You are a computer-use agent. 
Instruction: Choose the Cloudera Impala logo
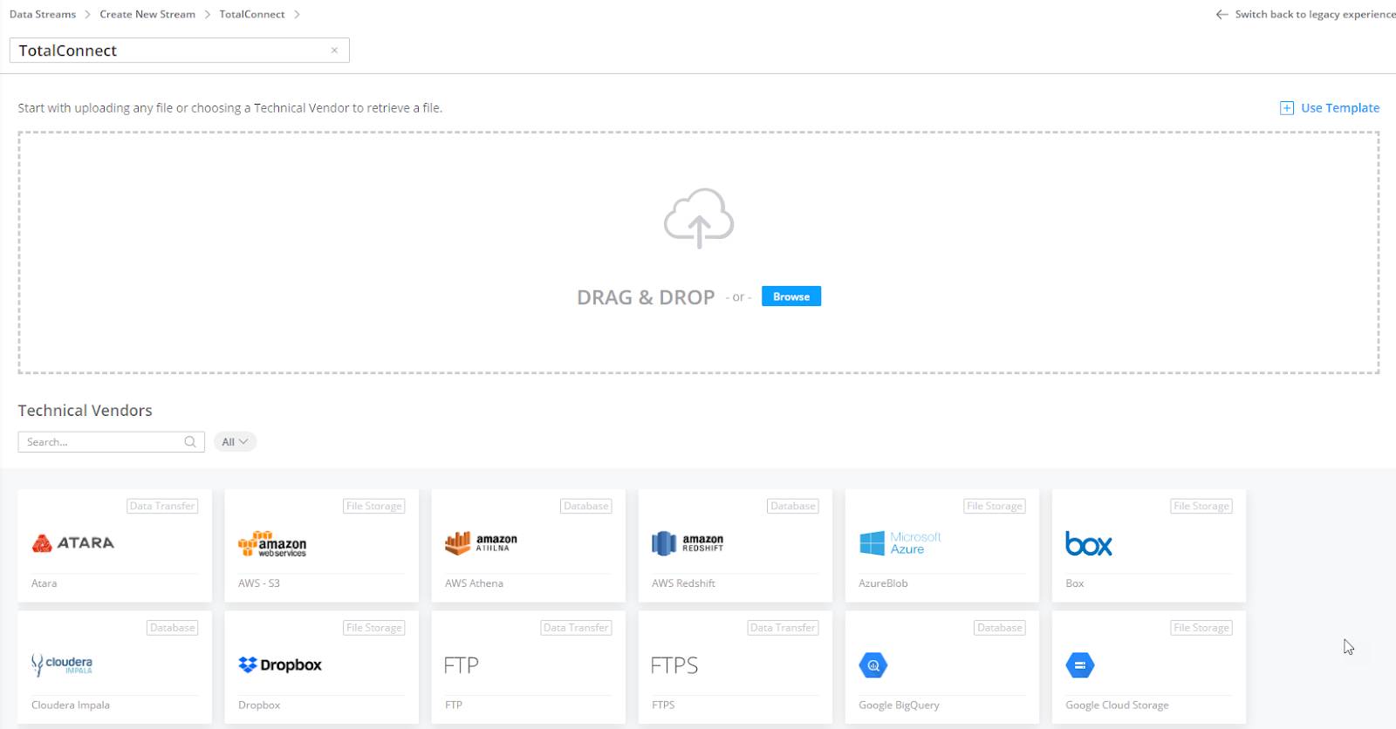(x=62, y=665)
